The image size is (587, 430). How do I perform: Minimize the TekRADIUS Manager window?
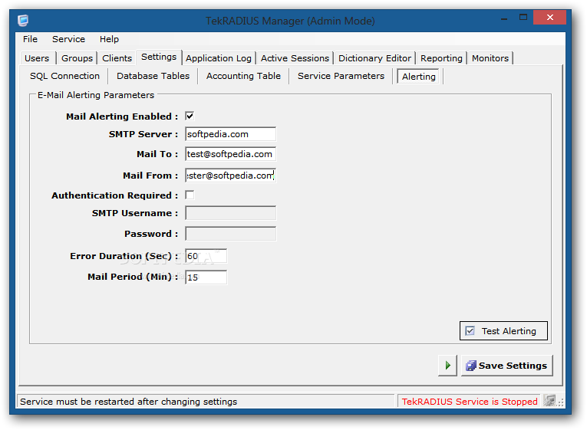[x=504, y=18]
